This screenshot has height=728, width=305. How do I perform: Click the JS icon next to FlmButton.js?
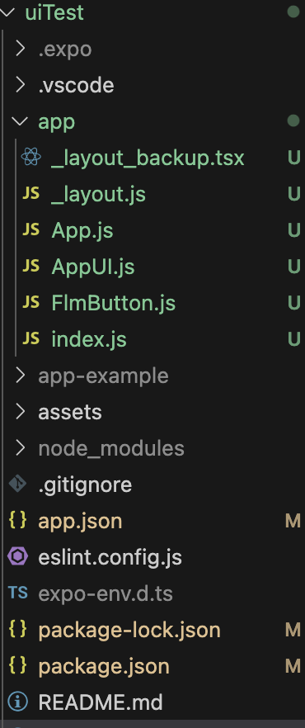[x=31, y=302]
